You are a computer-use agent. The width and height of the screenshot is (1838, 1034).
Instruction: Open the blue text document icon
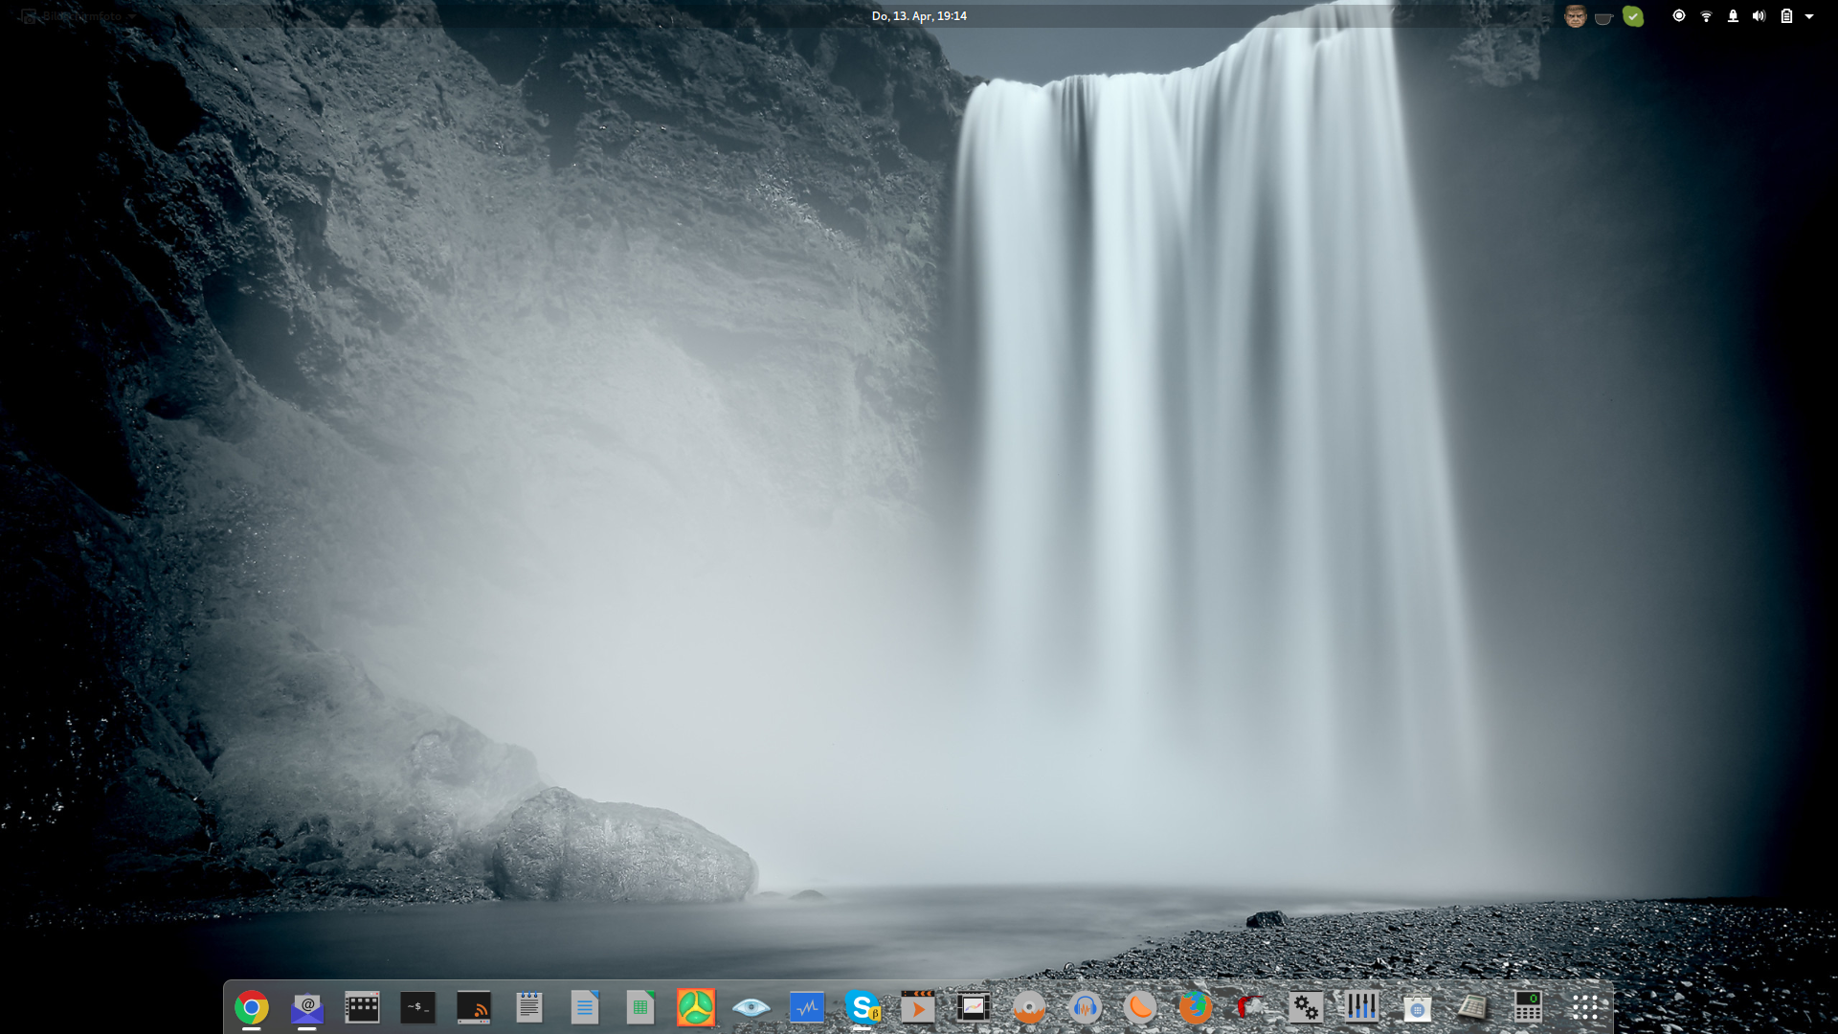pyautogui.click(x=584, y=1007)
